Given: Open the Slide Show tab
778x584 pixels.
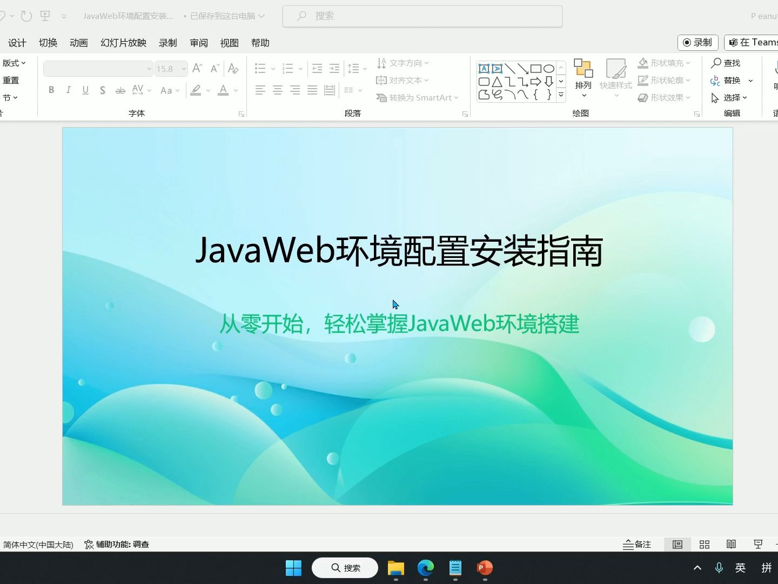Looking at the screenshot, I should point(123,43).
